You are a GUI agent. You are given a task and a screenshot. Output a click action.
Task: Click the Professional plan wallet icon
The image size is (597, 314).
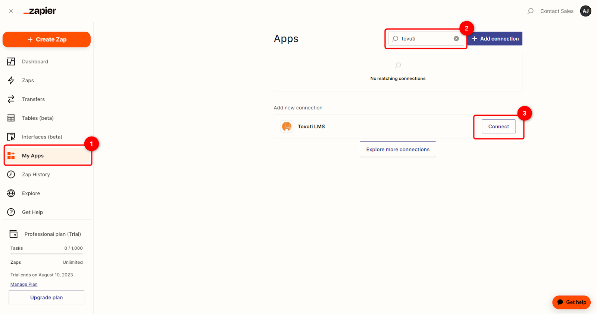[x=13, y=234]
